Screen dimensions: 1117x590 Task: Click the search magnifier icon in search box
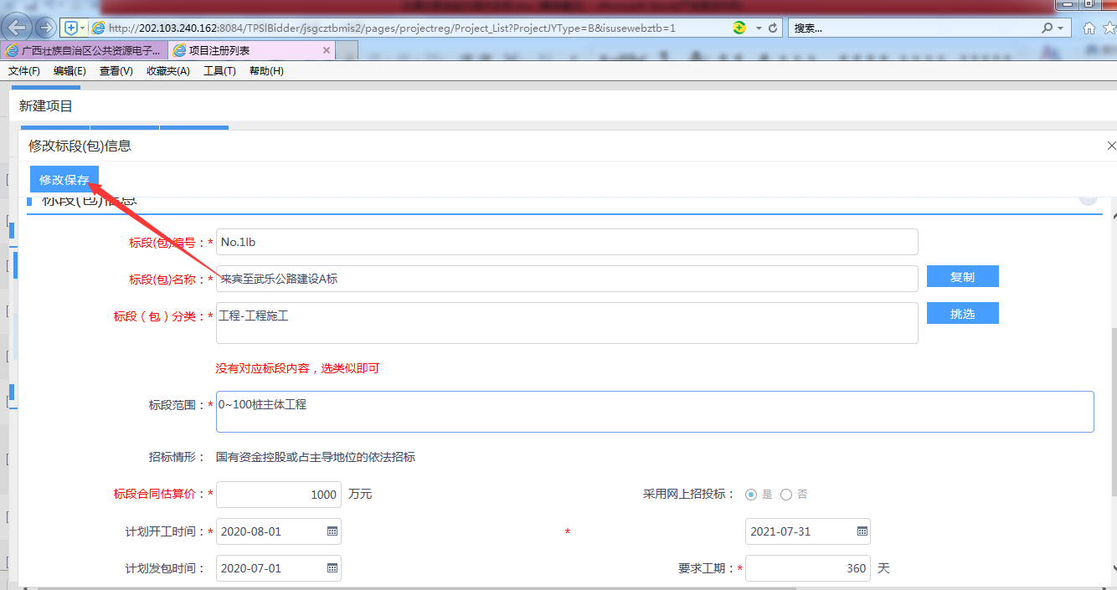(x=1047, y=28)
